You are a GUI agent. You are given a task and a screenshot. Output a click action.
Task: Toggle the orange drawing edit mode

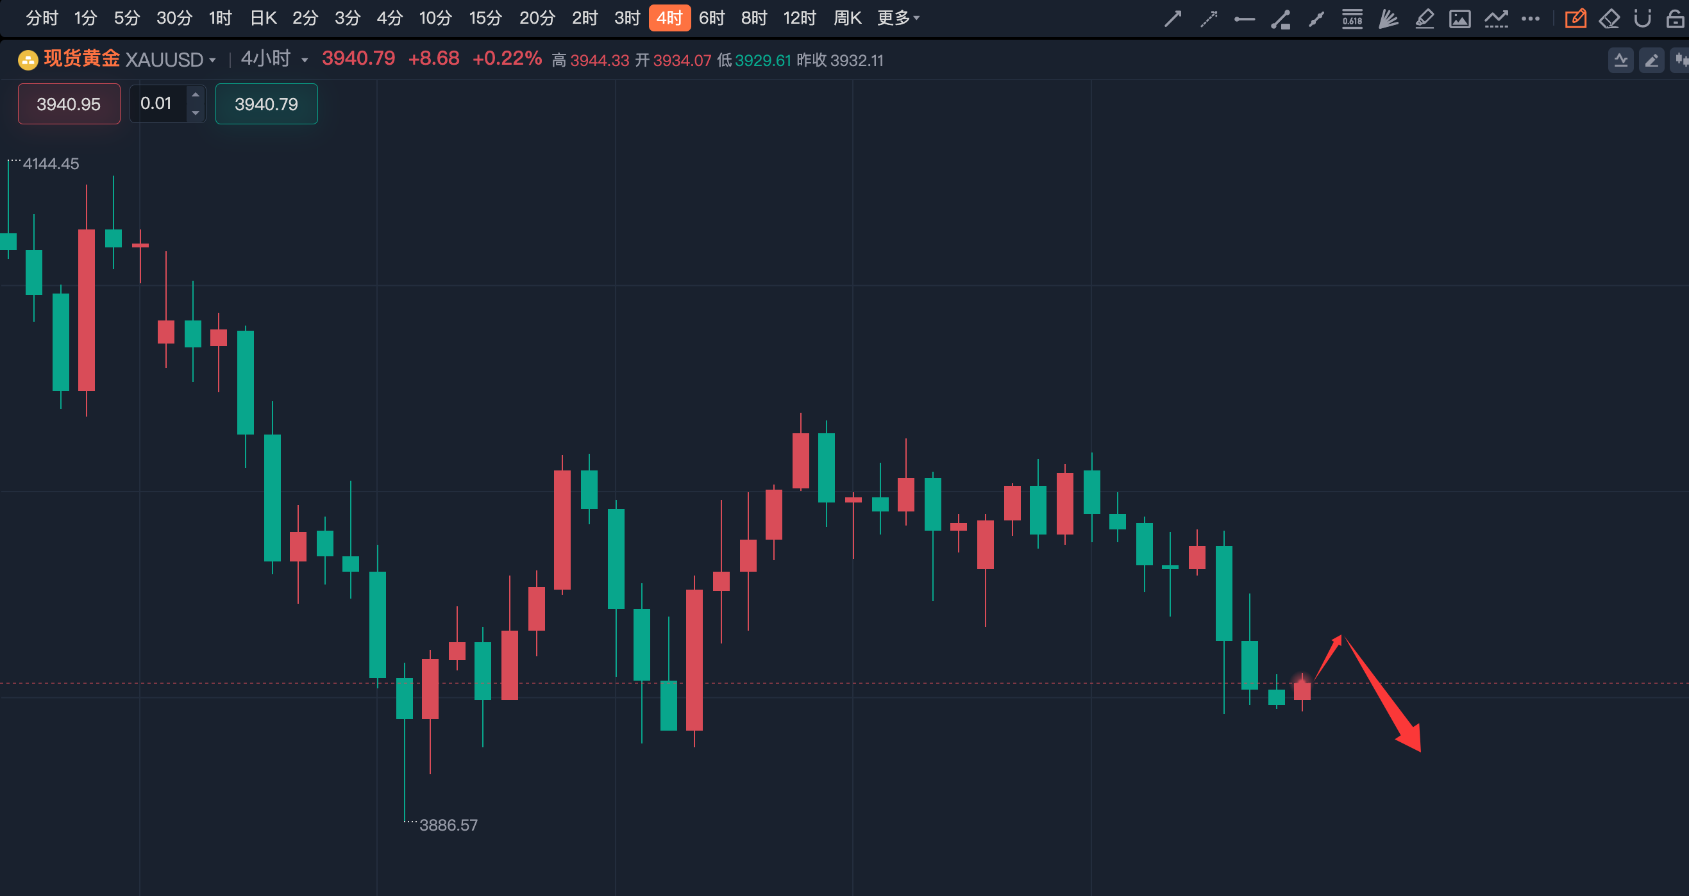(x=1575, y=19)
